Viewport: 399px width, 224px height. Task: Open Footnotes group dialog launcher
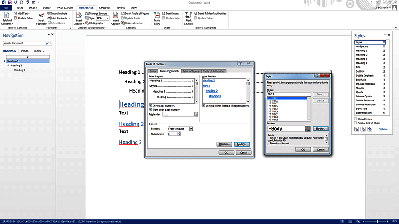click(x=70, y=28)
